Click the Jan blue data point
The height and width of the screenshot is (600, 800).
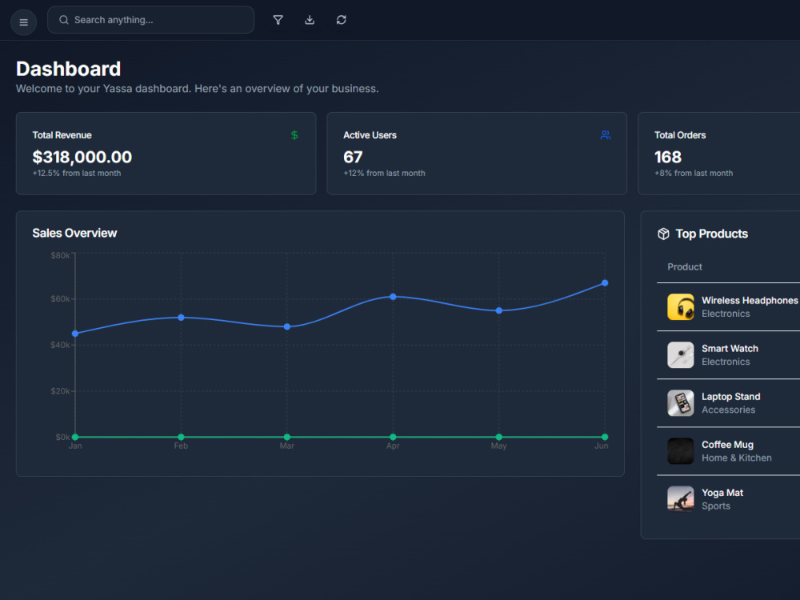pos(75,334)
